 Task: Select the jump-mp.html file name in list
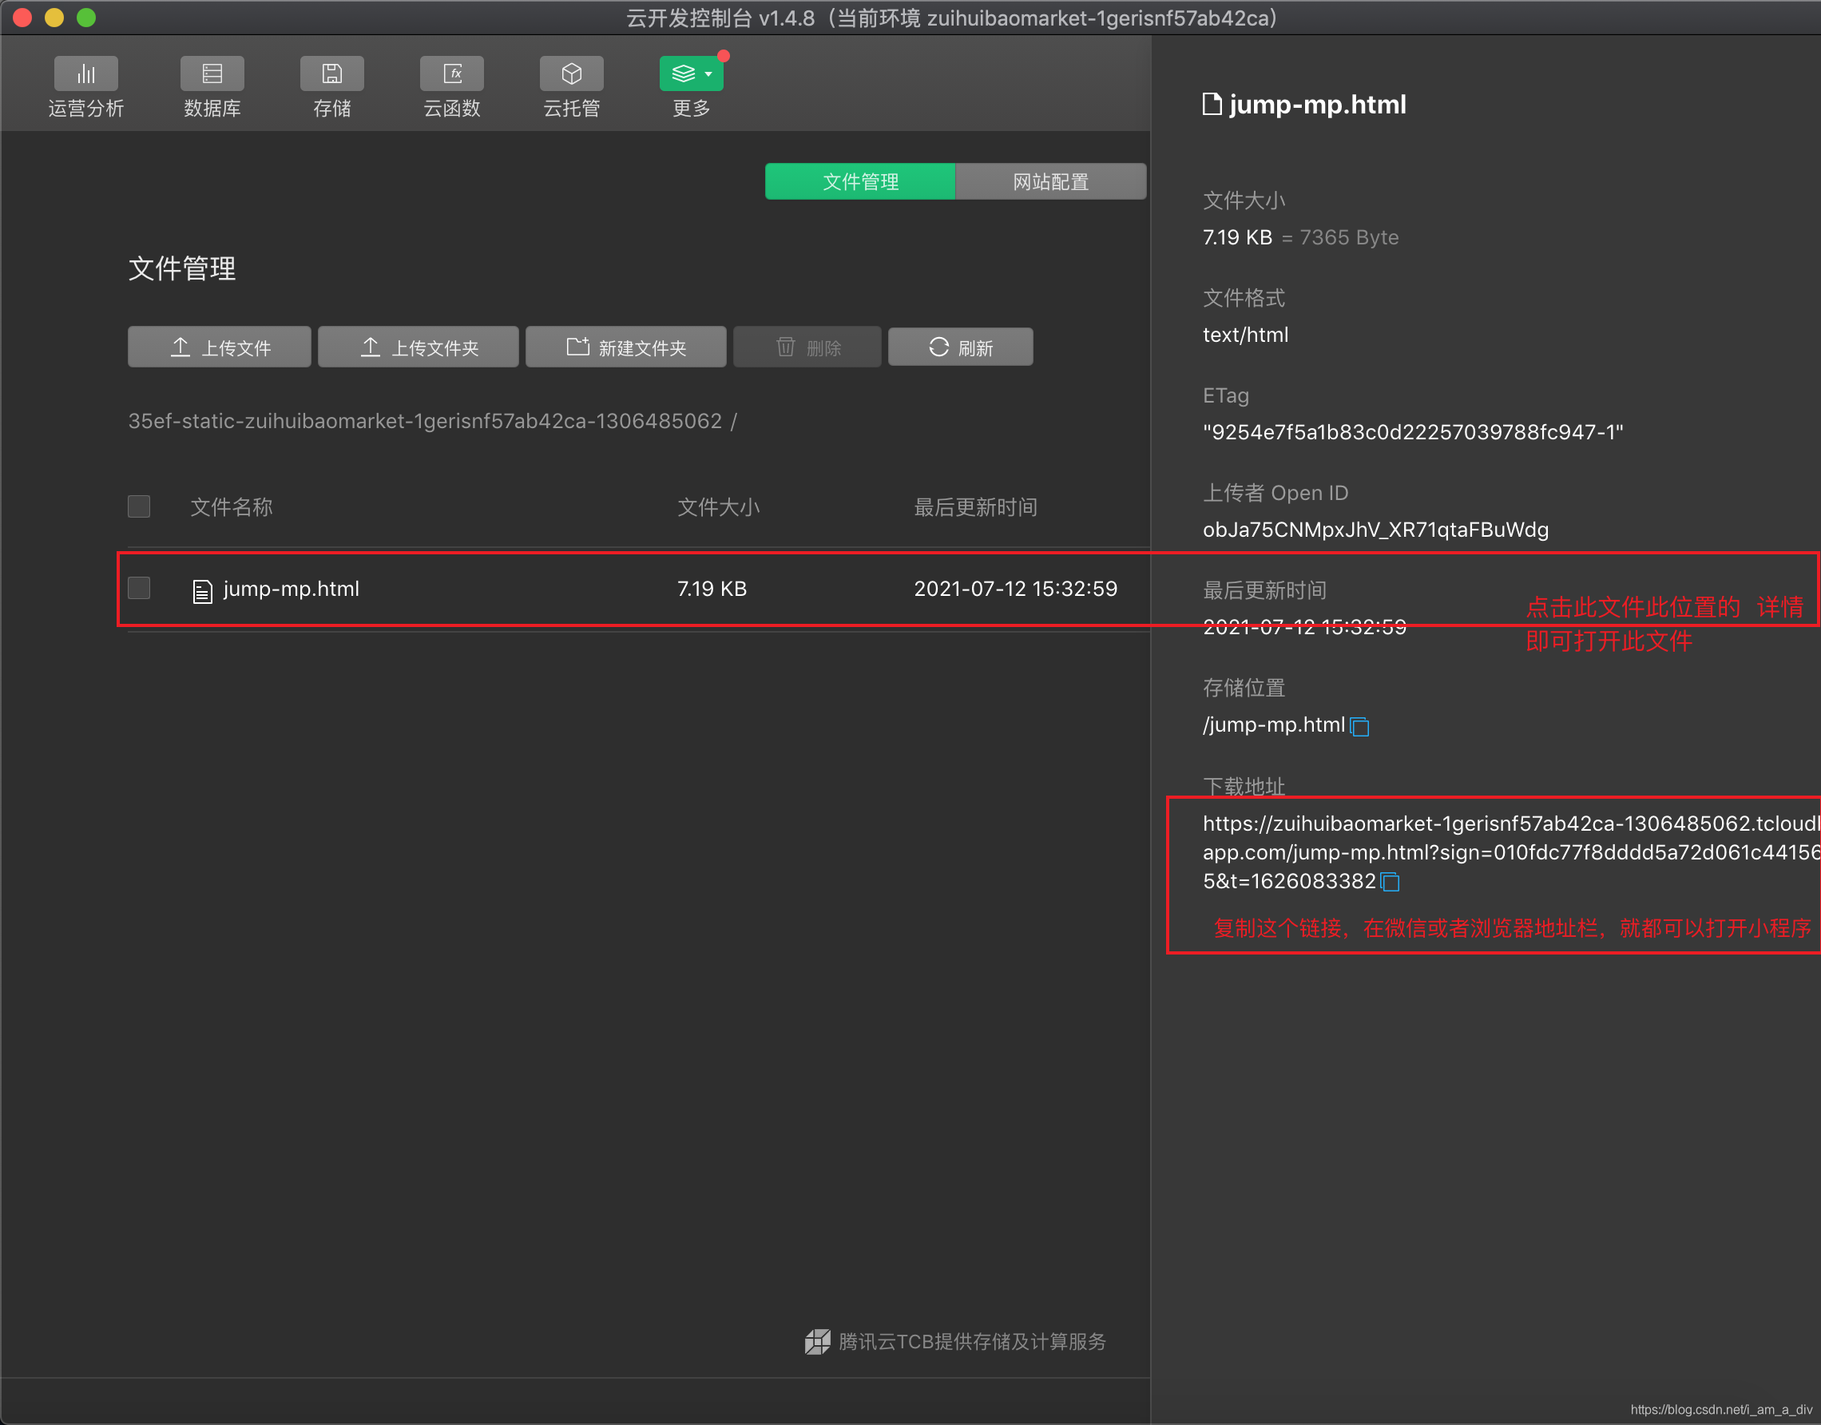pos(292,589)
